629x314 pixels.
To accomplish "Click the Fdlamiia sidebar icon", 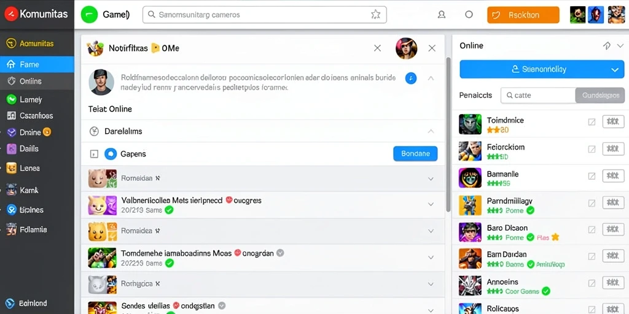I will pyautogui.click(x=12, y=229).
